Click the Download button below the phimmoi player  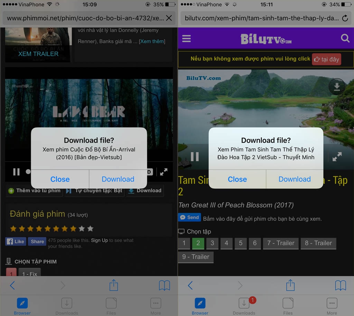(x=145, y=191)
